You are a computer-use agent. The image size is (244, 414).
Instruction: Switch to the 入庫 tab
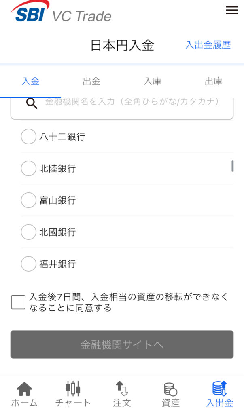click(153, 81)
